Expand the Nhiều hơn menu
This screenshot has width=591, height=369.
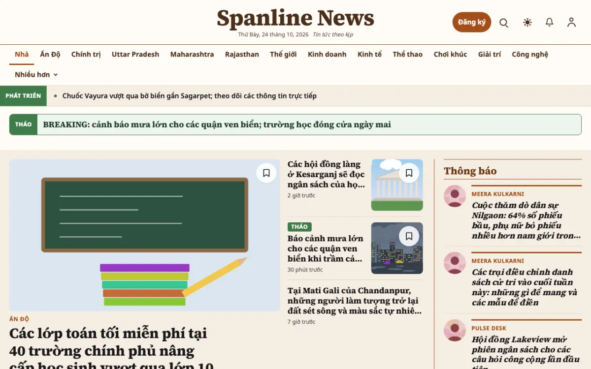pyautogui.click(x=36, y=75)
